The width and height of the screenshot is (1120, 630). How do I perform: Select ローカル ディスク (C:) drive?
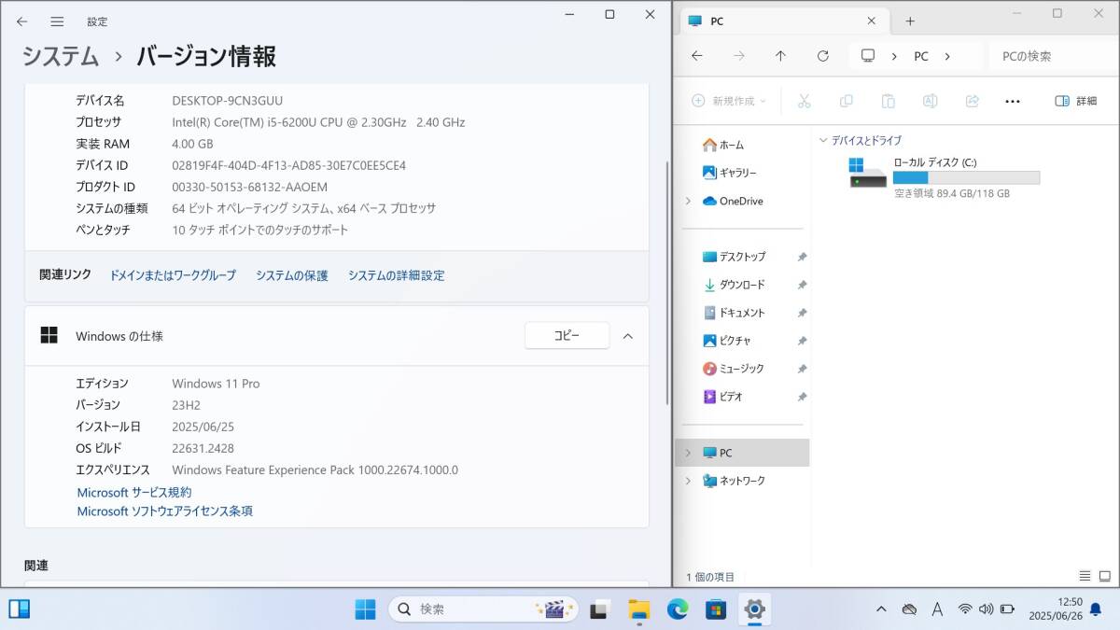943,176
